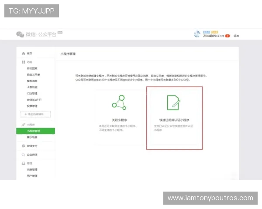Open 微信连Wi-Fi in the sidebar

coord(34,100)
